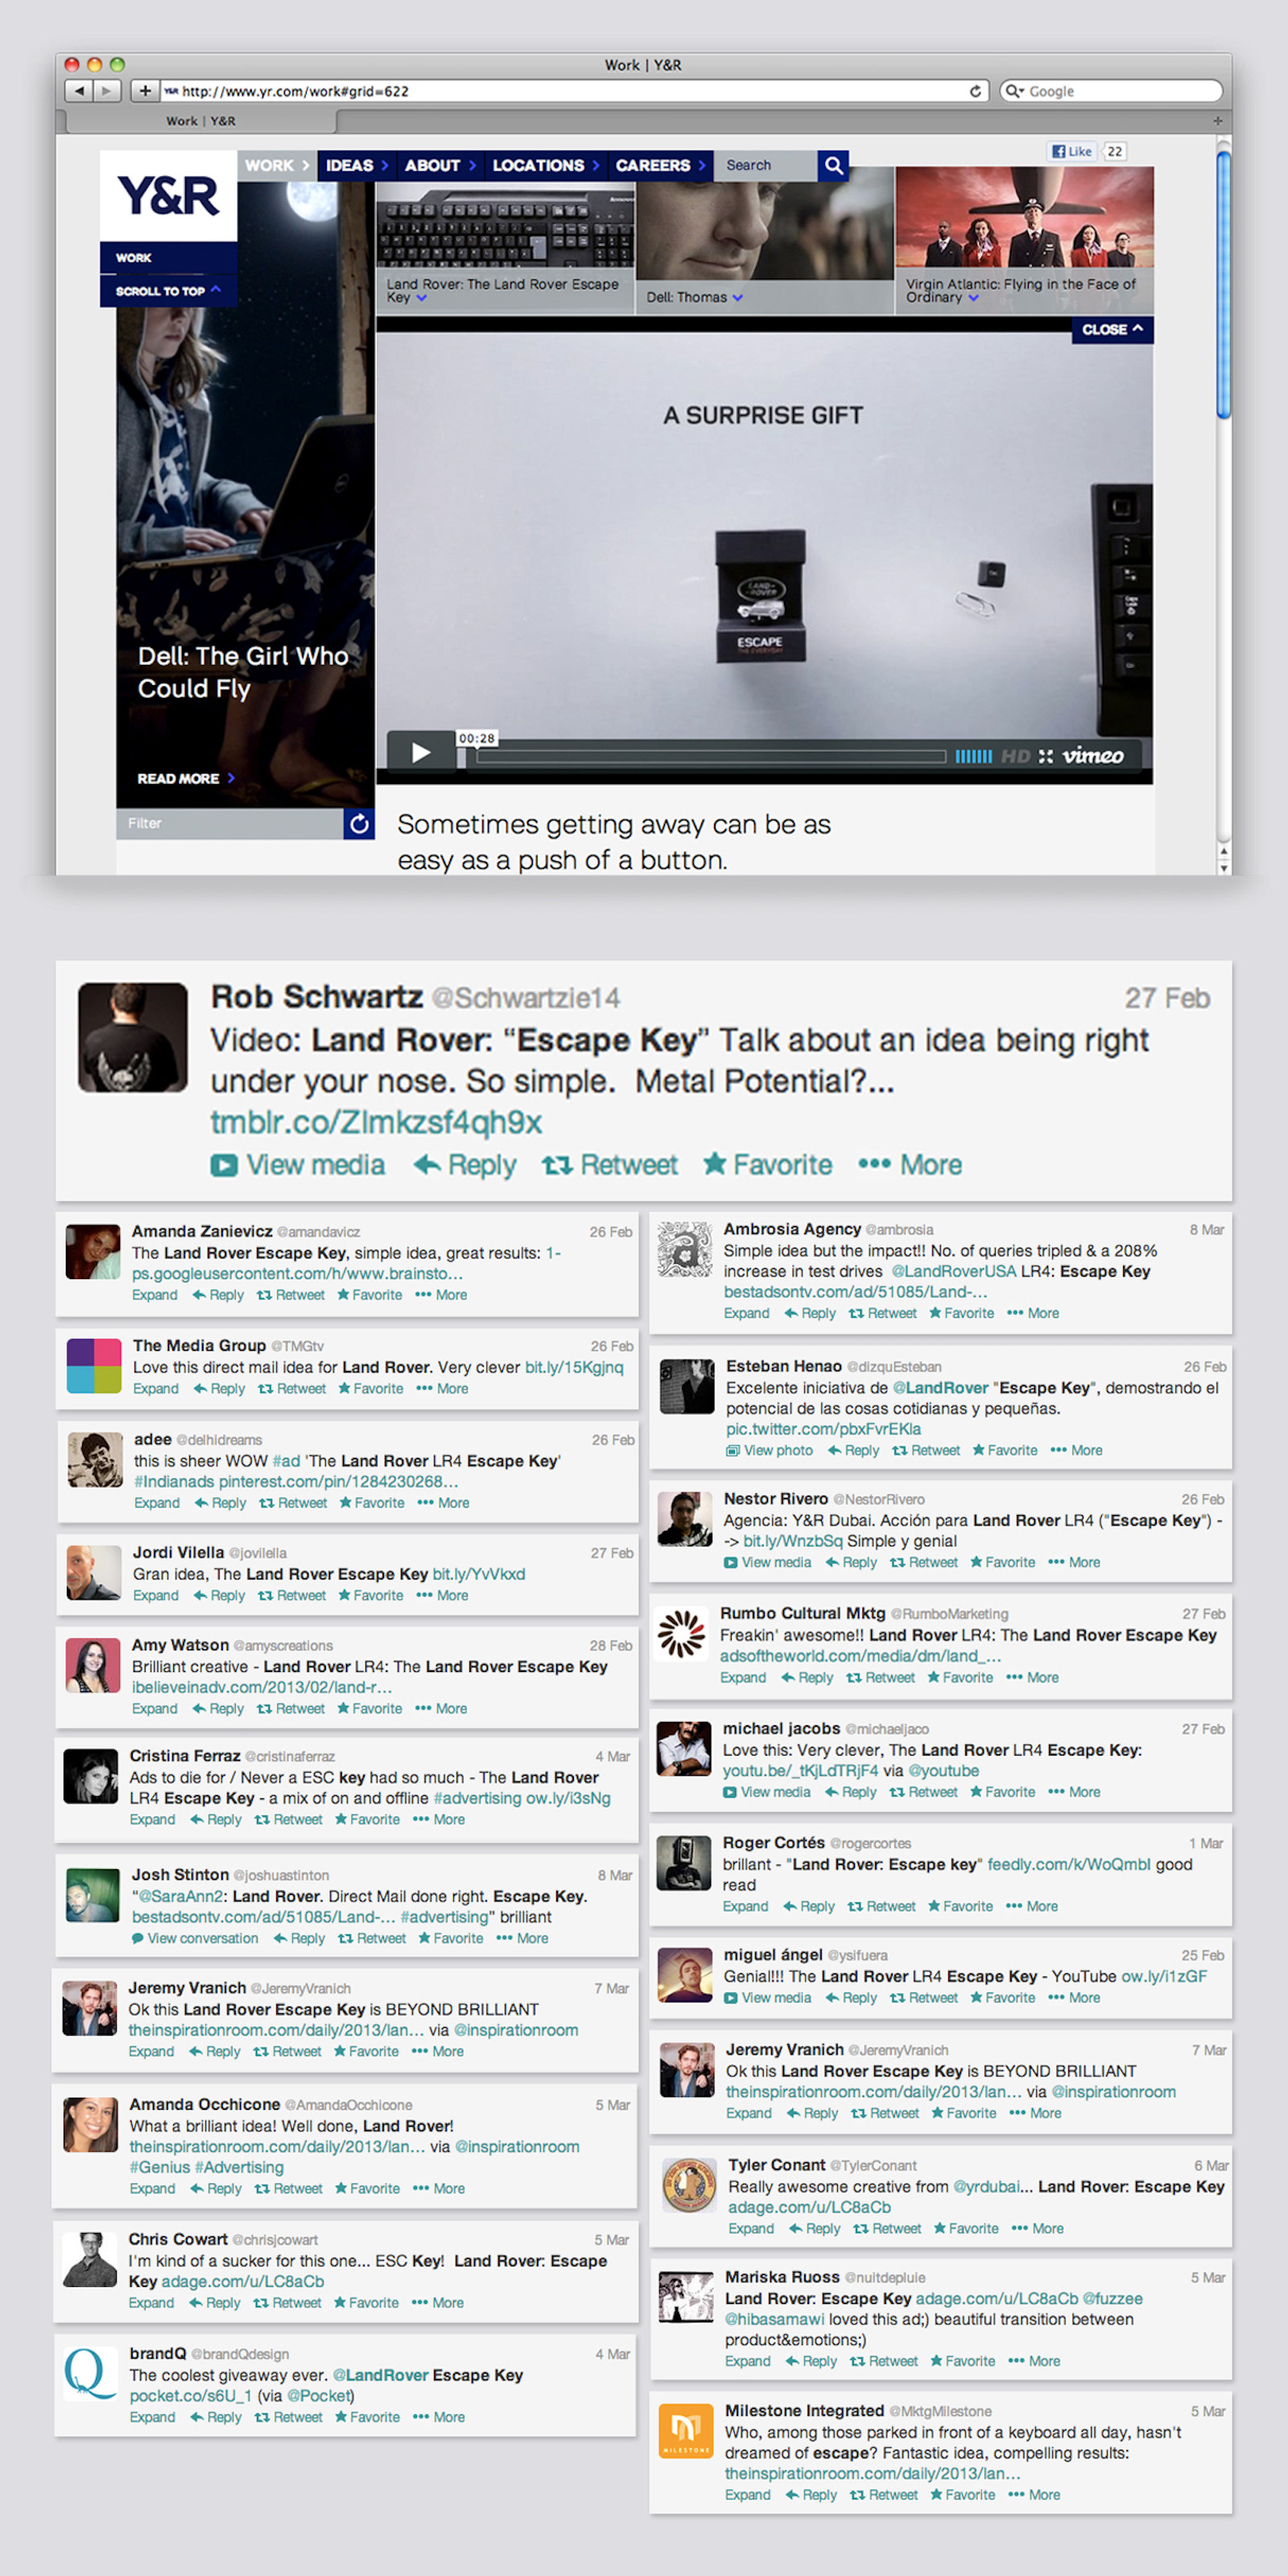Retweet the Rob Schwartz tweet

(x=609, y=1165)
